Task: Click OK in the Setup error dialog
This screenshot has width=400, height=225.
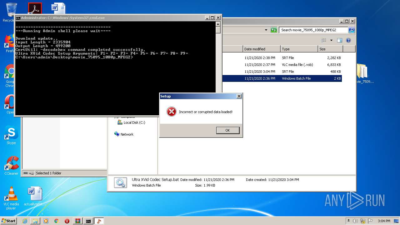Action: pyautogui.click(x=227, y=130)
